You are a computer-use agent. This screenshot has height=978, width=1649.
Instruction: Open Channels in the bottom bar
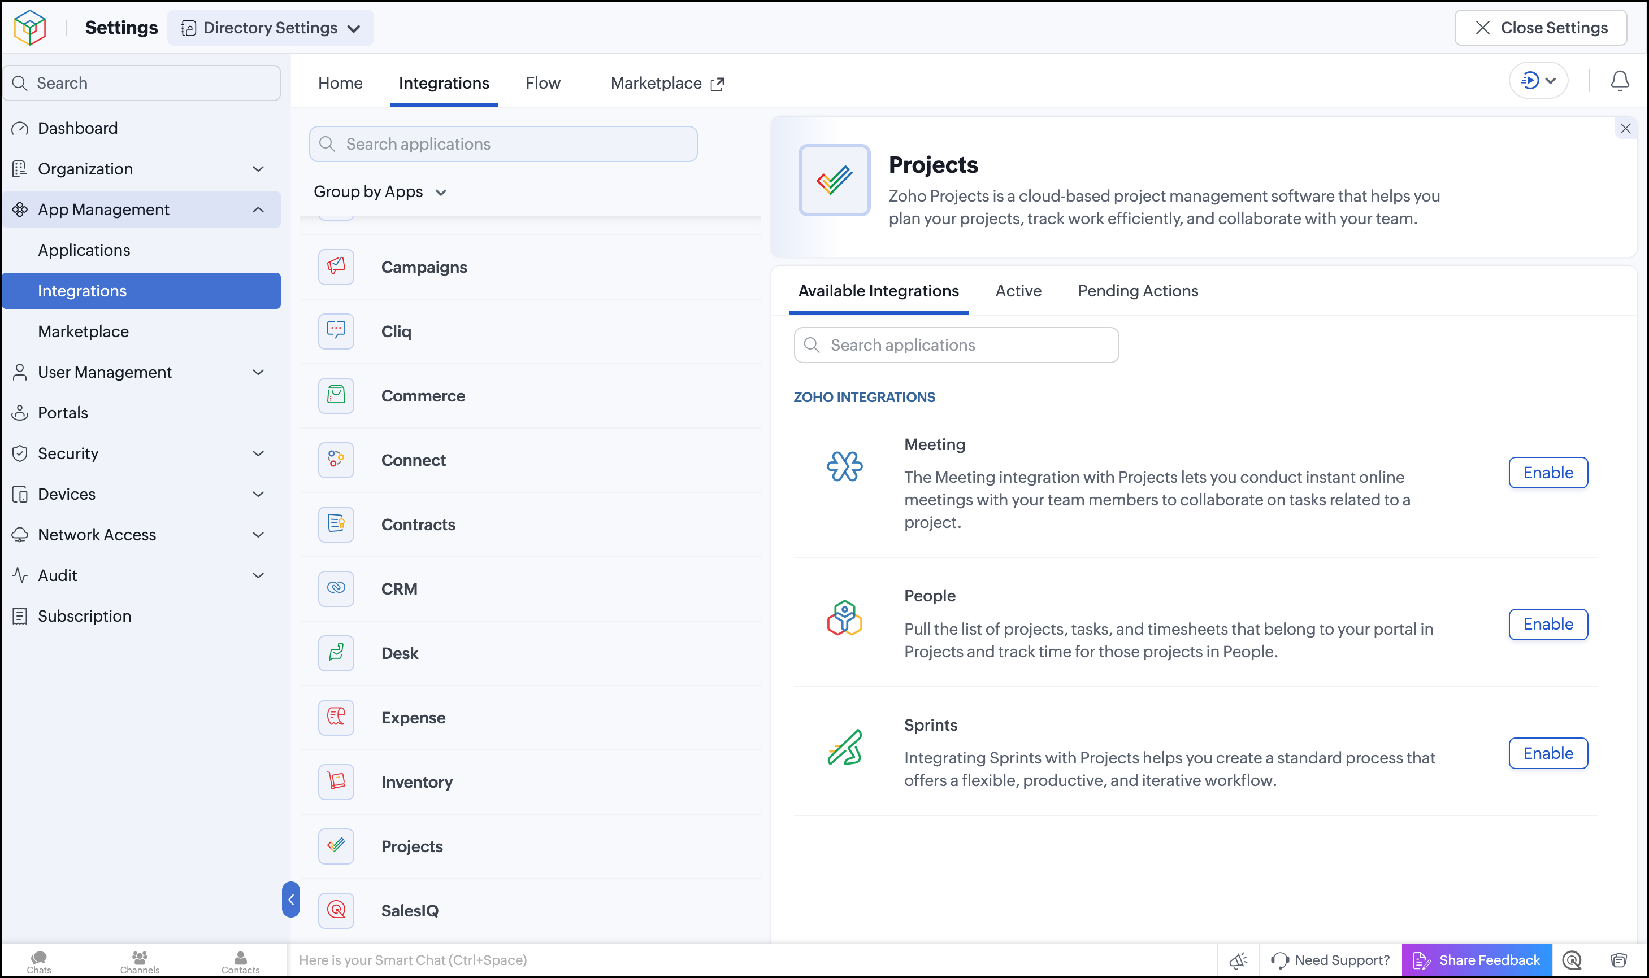coord(139,962)
